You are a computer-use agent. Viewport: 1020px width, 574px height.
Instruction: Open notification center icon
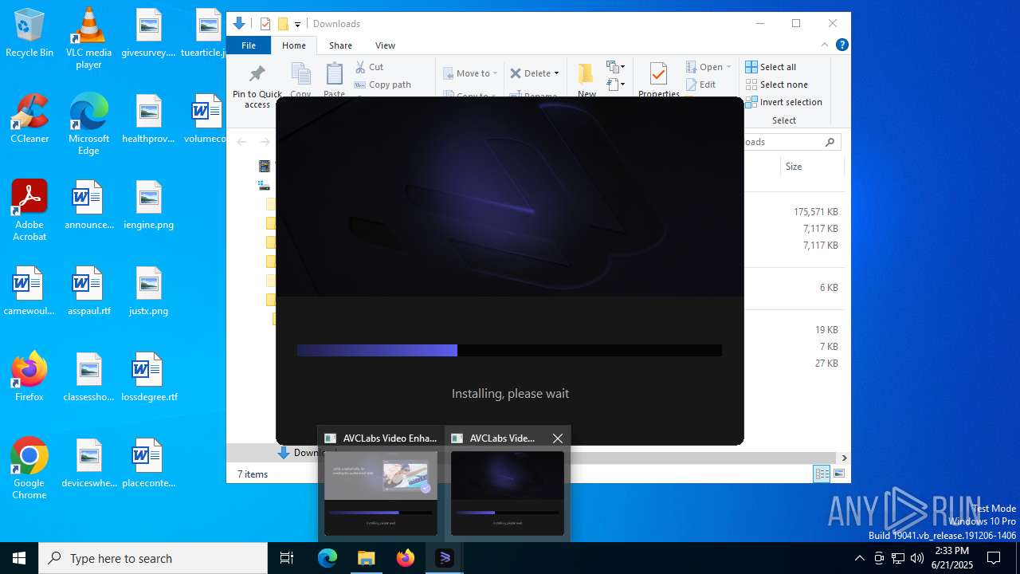coord(994,558)
